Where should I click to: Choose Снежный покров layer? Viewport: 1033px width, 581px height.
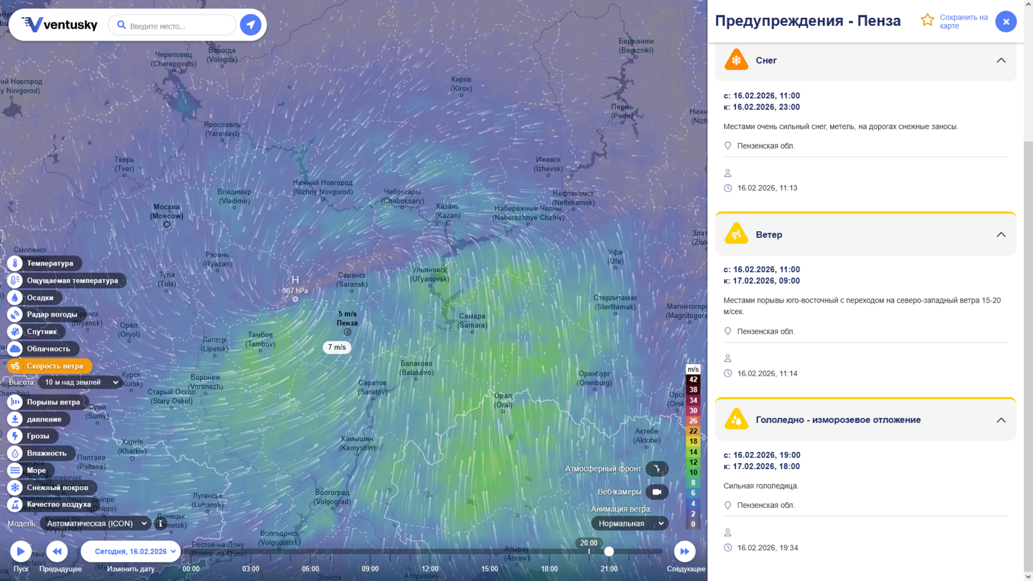tap(57, 488)
